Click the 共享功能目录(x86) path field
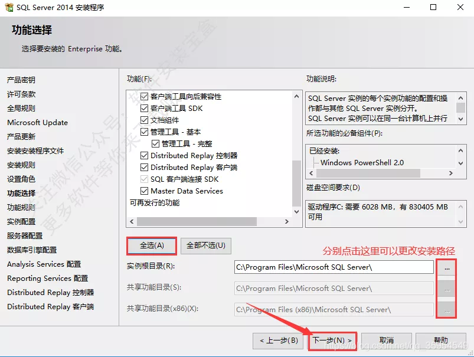This screenshot has width=474, height=357. 334,310
